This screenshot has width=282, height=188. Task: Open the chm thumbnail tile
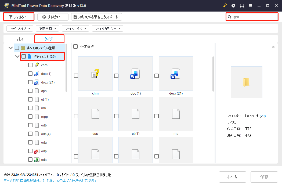95,74
